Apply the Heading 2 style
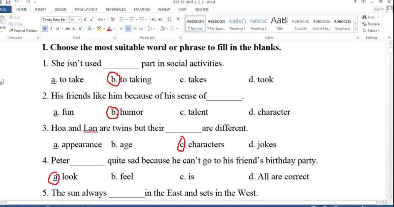Screen dimensions: 394x207 point(258,24)
